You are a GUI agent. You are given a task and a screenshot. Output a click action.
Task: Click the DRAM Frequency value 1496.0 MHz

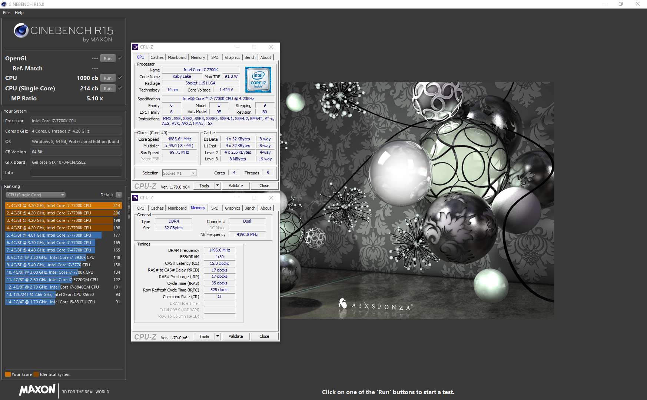pos(220,250)
